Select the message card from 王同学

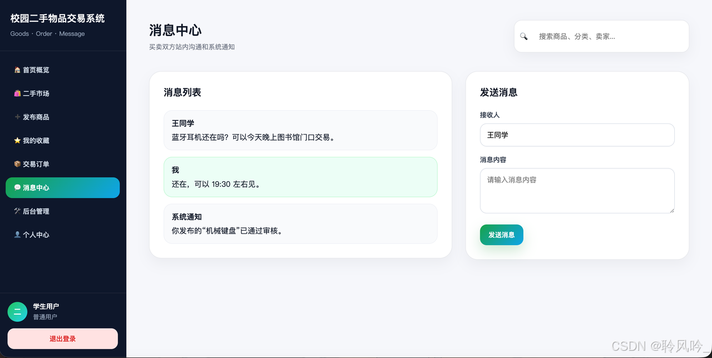300,130
